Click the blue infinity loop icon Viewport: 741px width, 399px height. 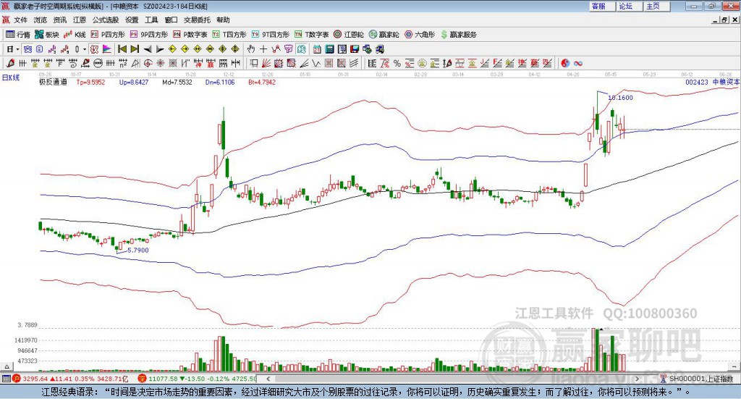pyautogui.click(x=578, y=63)
